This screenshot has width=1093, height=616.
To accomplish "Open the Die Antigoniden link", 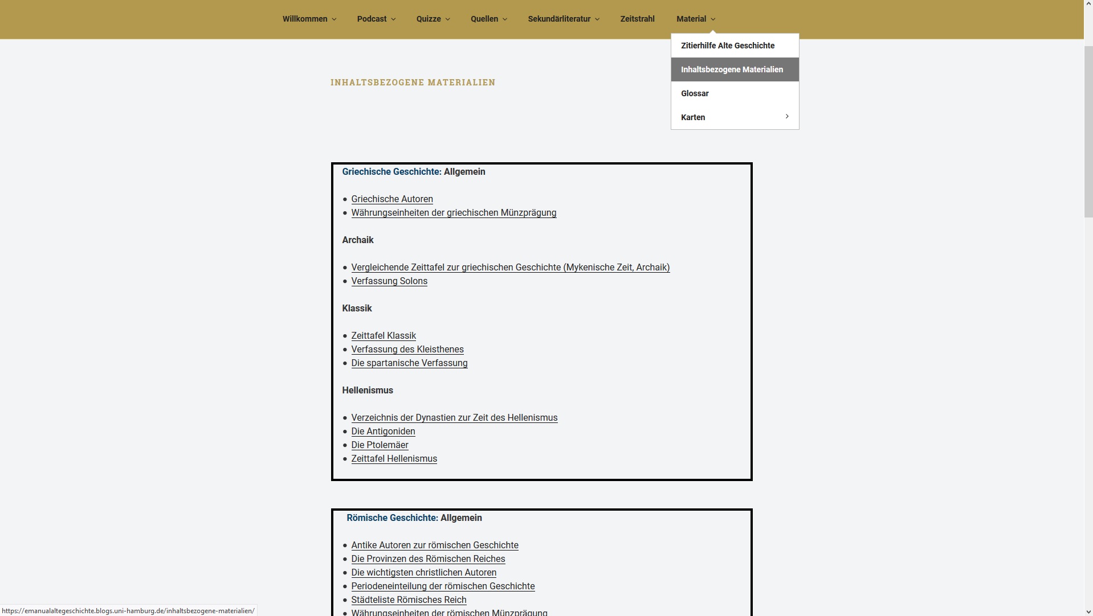I will (x=383, y=432).
